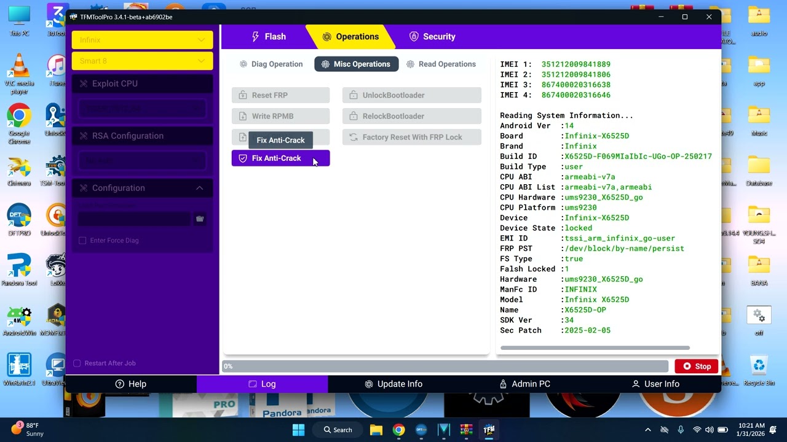Click the RelockBootloader button
Viewport: 787px width, 442px height.
pyautogui.click(x=411, y=116)
